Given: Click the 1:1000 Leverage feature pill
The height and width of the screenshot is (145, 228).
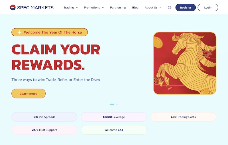Looking at the screenshot, I should [x=114, y=117].
